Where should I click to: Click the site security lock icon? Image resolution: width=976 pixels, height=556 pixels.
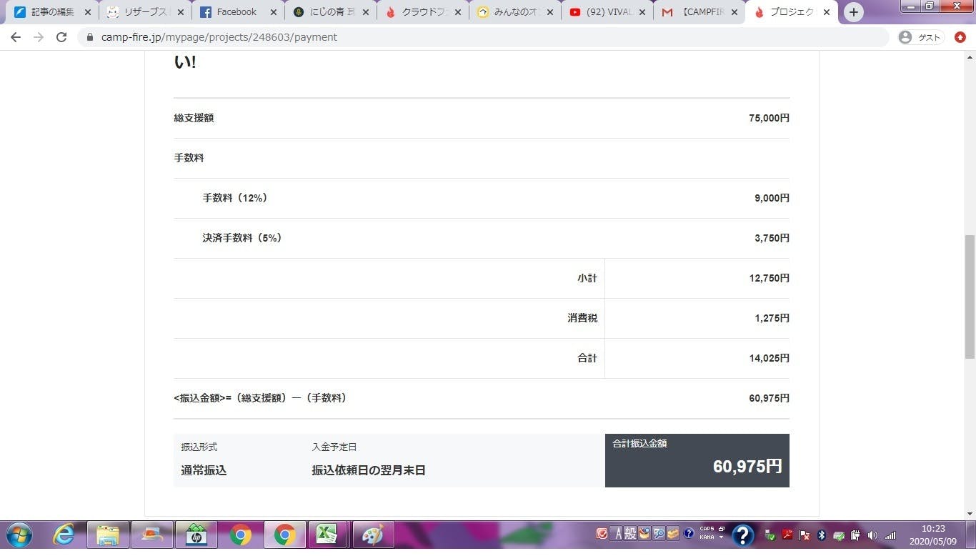click(x=89, y=37)
